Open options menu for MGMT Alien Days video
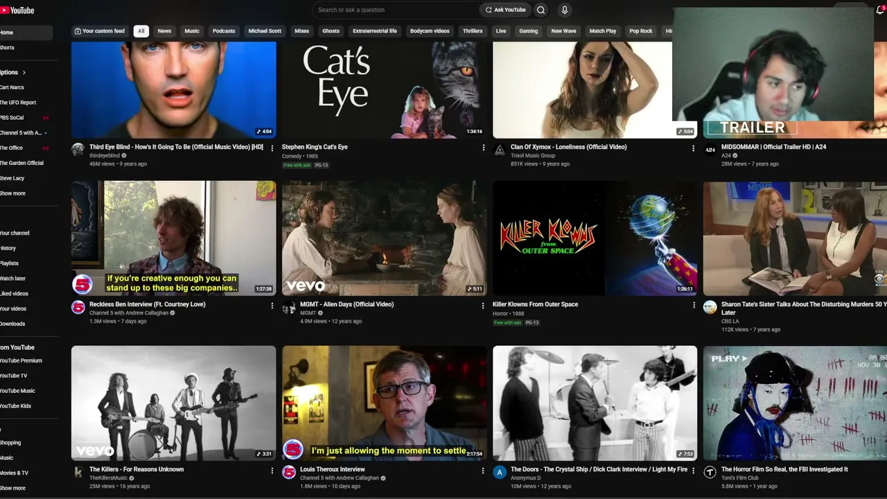This screenshot has height=499, width=887. click(x=483, y=305)
